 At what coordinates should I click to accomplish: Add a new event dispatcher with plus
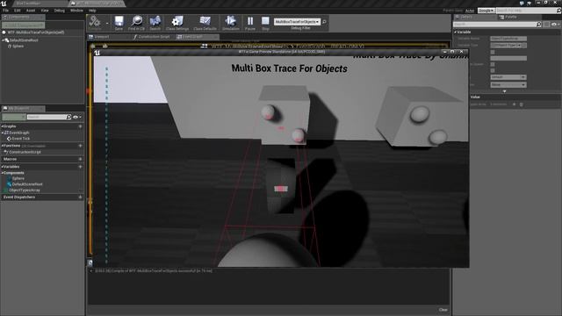click(80, 197)
